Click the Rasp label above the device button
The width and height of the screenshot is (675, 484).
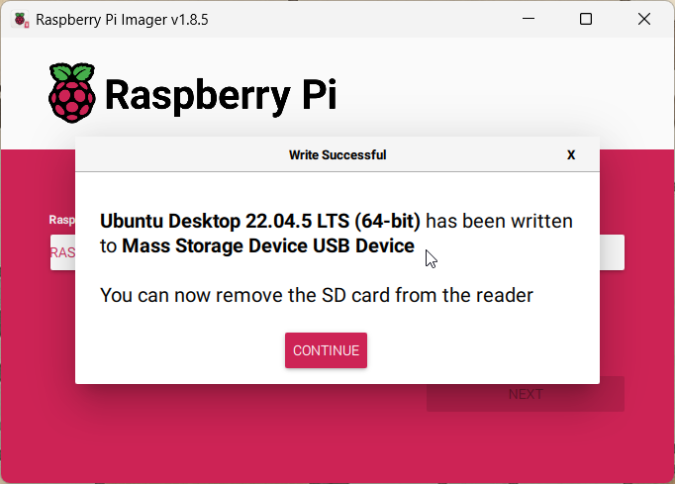tap(62, 220)
